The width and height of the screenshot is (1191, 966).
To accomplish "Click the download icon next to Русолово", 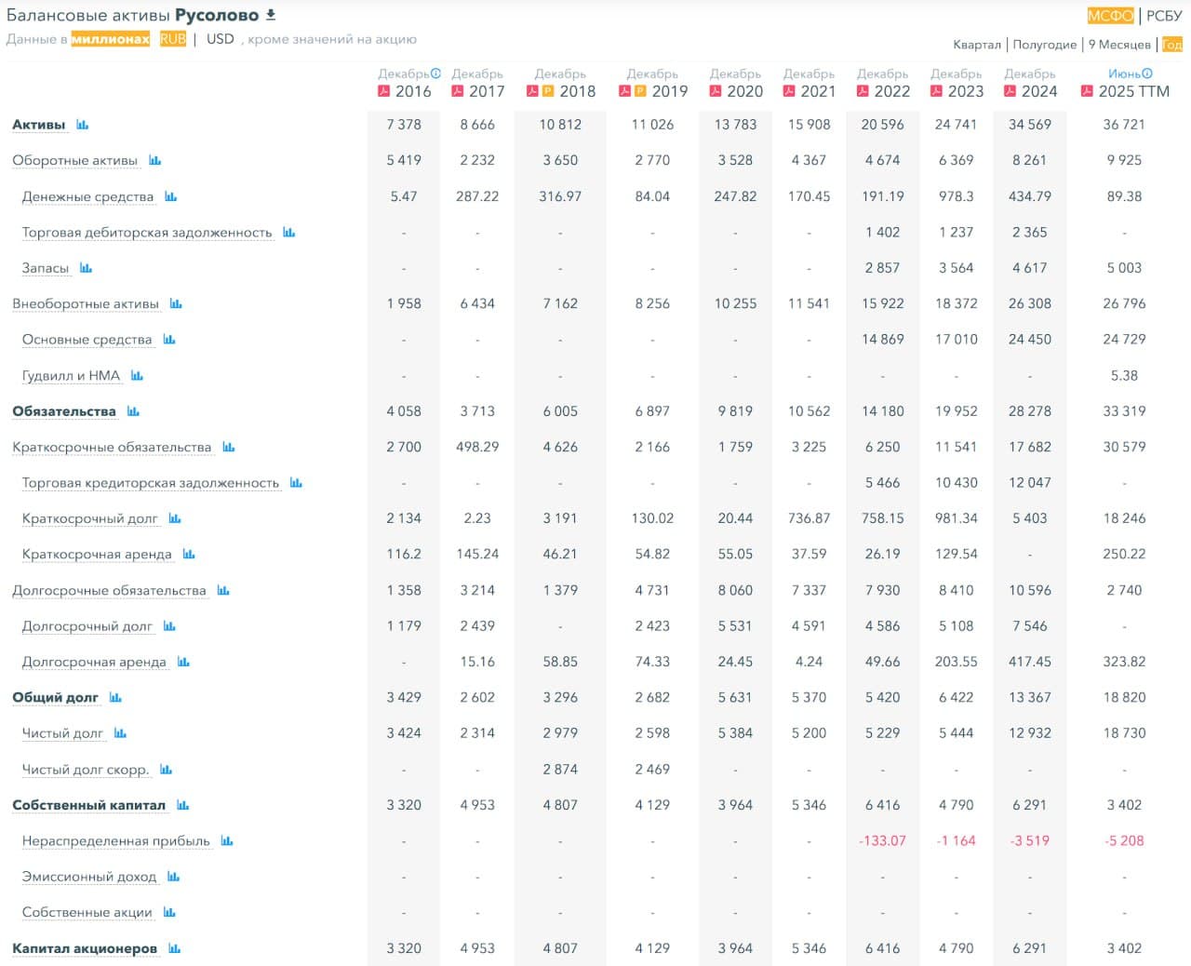I will (x=271, y=15).
